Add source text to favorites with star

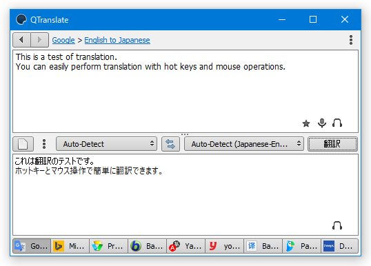[x=306, y=123]
